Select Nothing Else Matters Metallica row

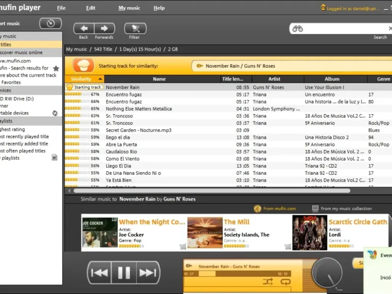point(228,109)
